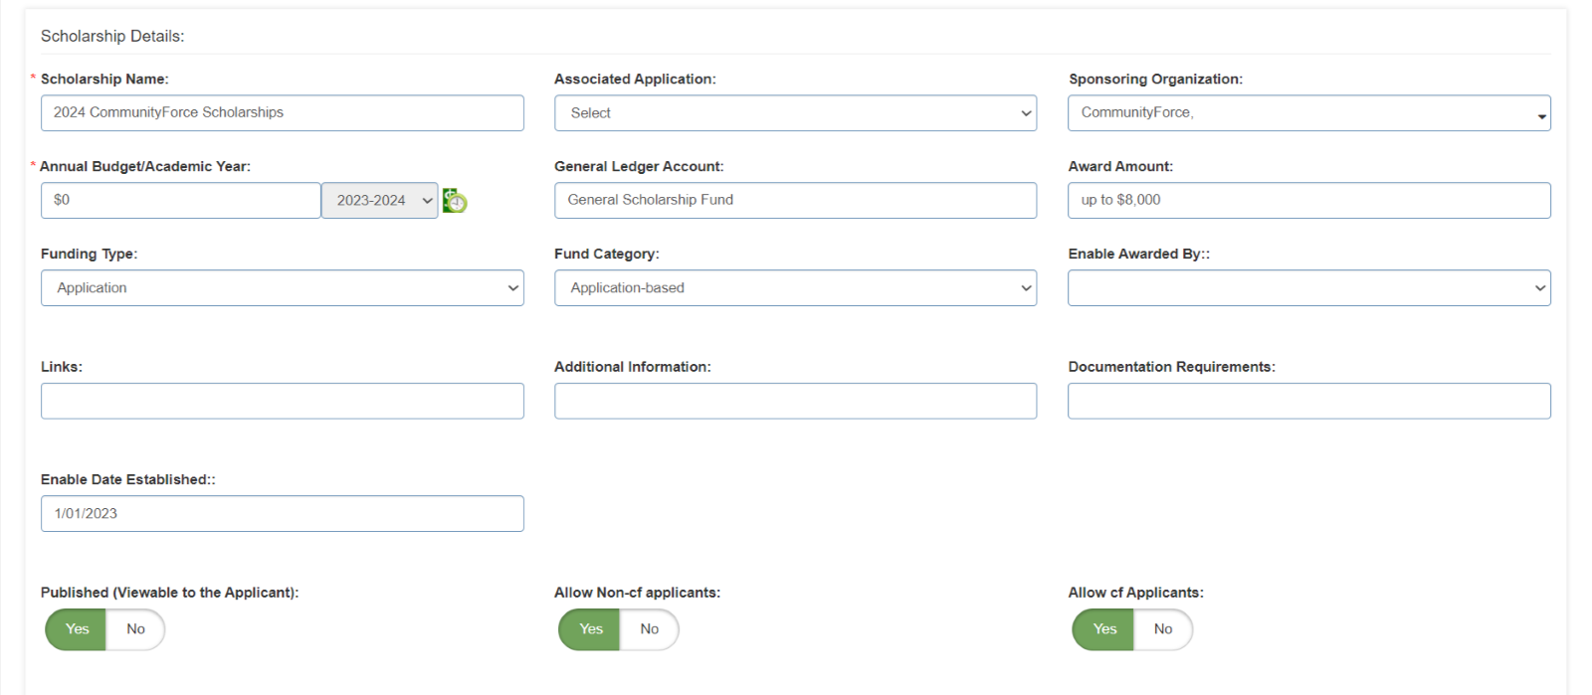Click the Award Amount field

pyautogui.click(x=1308, y=201)
